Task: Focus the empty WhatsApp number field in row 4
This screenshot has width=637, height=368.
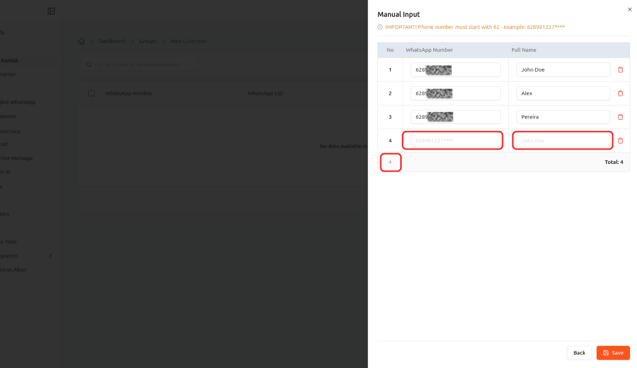Action: (x=455, y=141)
